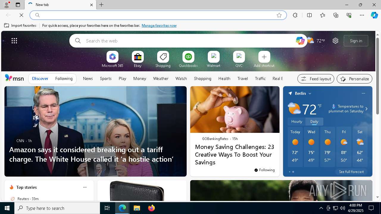
Task: Add this page to favorites star
Action: tap(279, 15)
